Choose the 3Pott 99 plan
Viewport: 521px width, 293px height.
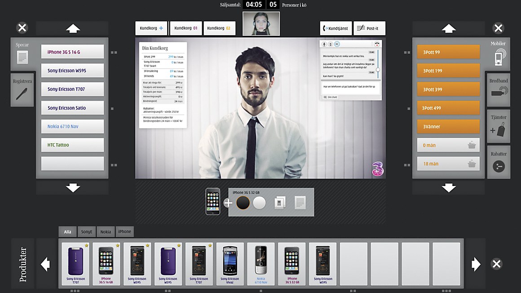[x=449, y=52]
